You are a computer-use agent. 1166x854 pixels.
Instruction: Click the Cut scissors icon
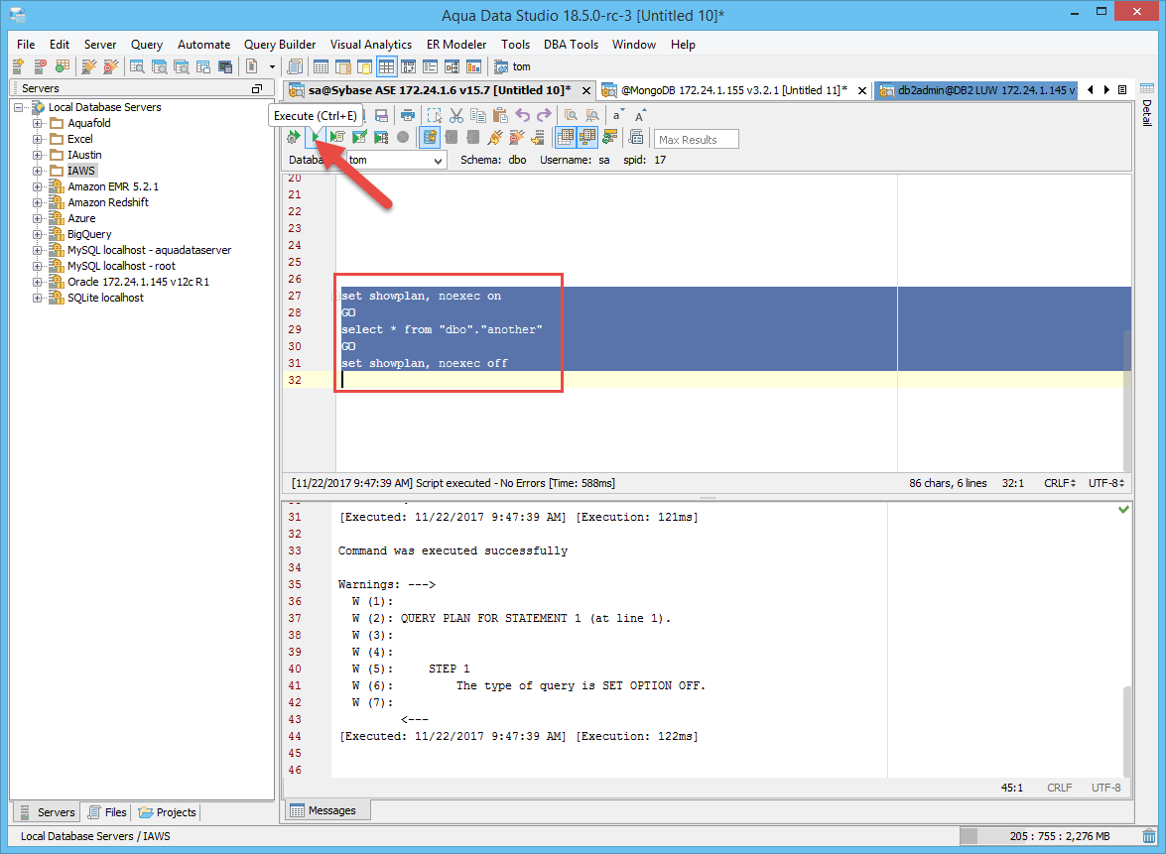pos(456,115)
